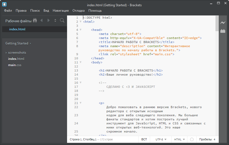Screen dimensions: 229x145
Task: Click line number 7 in the gutter
Action: coord(77,42)
